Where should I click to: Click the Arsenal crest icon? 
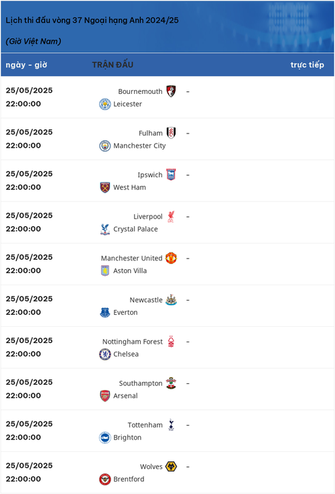105,396
